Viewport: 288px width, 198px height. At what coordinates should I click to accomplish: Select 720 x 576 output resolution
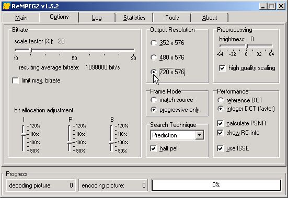[x=154, y=72]
